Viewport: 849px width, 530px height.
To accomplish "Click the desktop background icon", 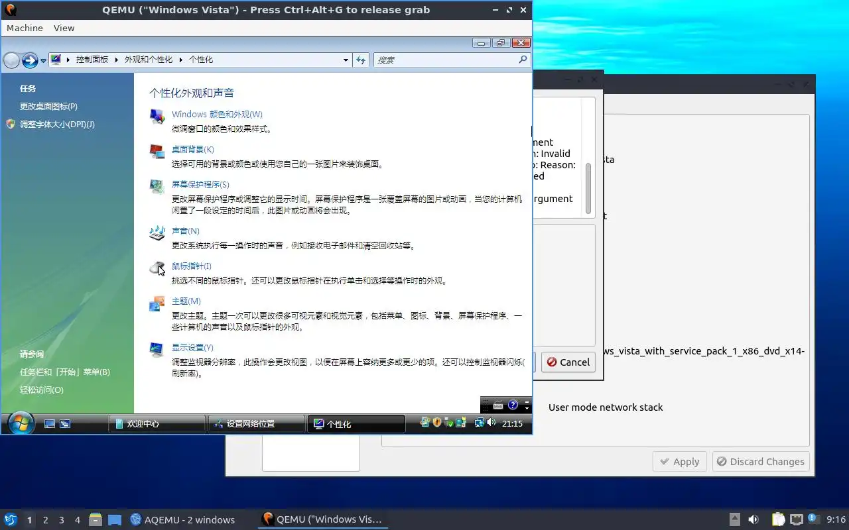I will click(157, 151).
